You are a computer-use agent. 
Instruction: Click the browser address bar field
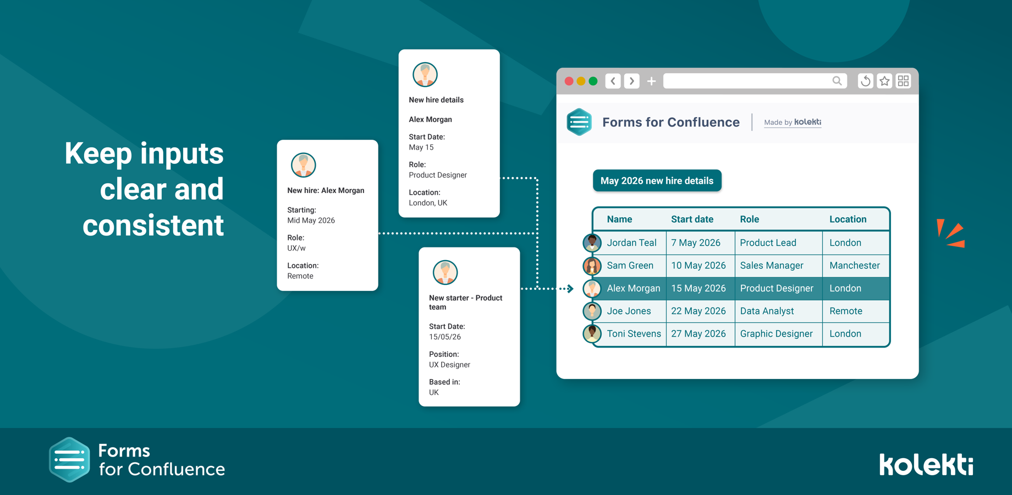click(x=755, y=81)
